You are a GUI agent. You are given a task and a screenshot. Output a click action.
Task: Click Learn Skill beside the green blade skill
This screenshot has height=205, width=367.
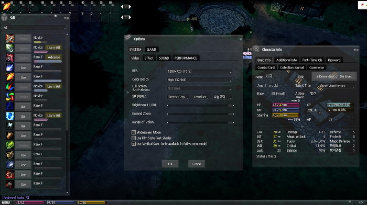tap(53, 48)
